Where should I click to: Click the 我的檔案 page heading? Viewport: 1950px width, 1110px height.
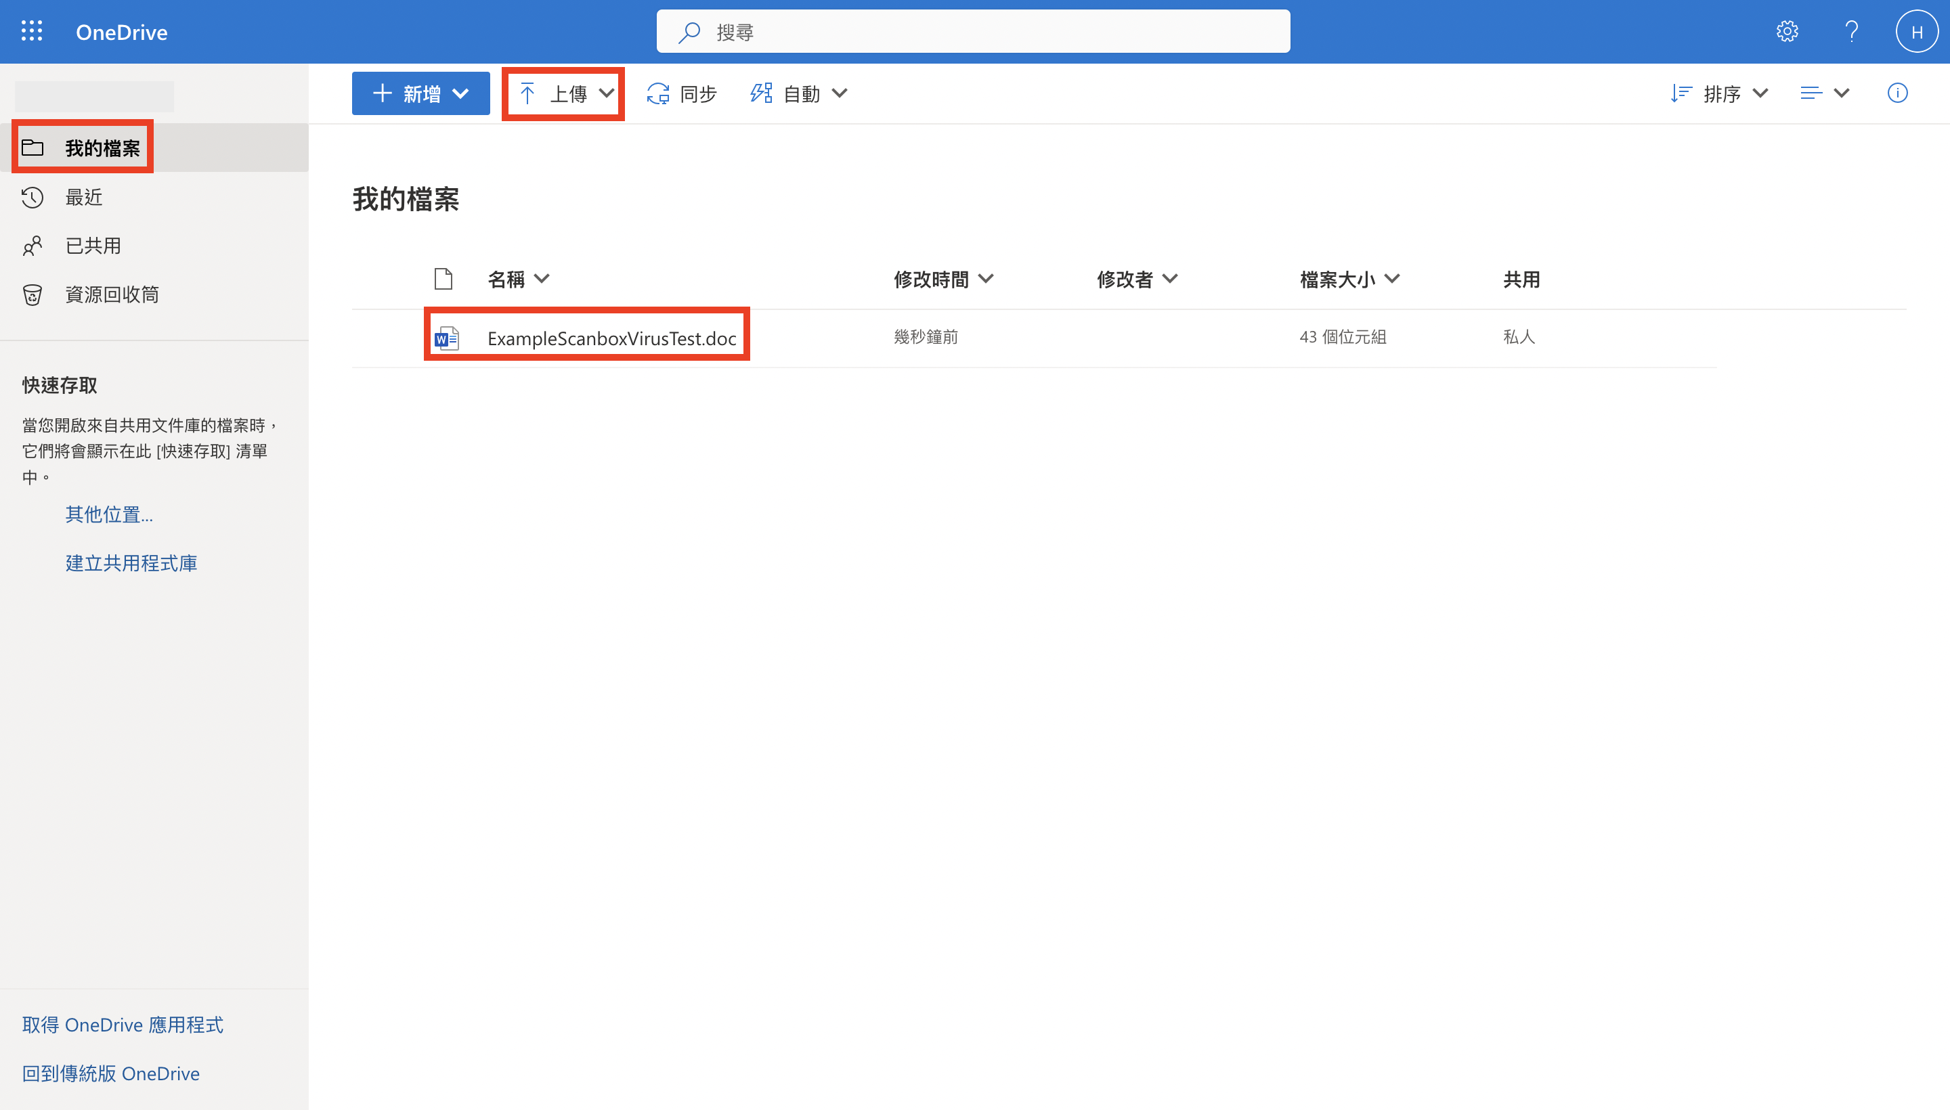point(406,200)
